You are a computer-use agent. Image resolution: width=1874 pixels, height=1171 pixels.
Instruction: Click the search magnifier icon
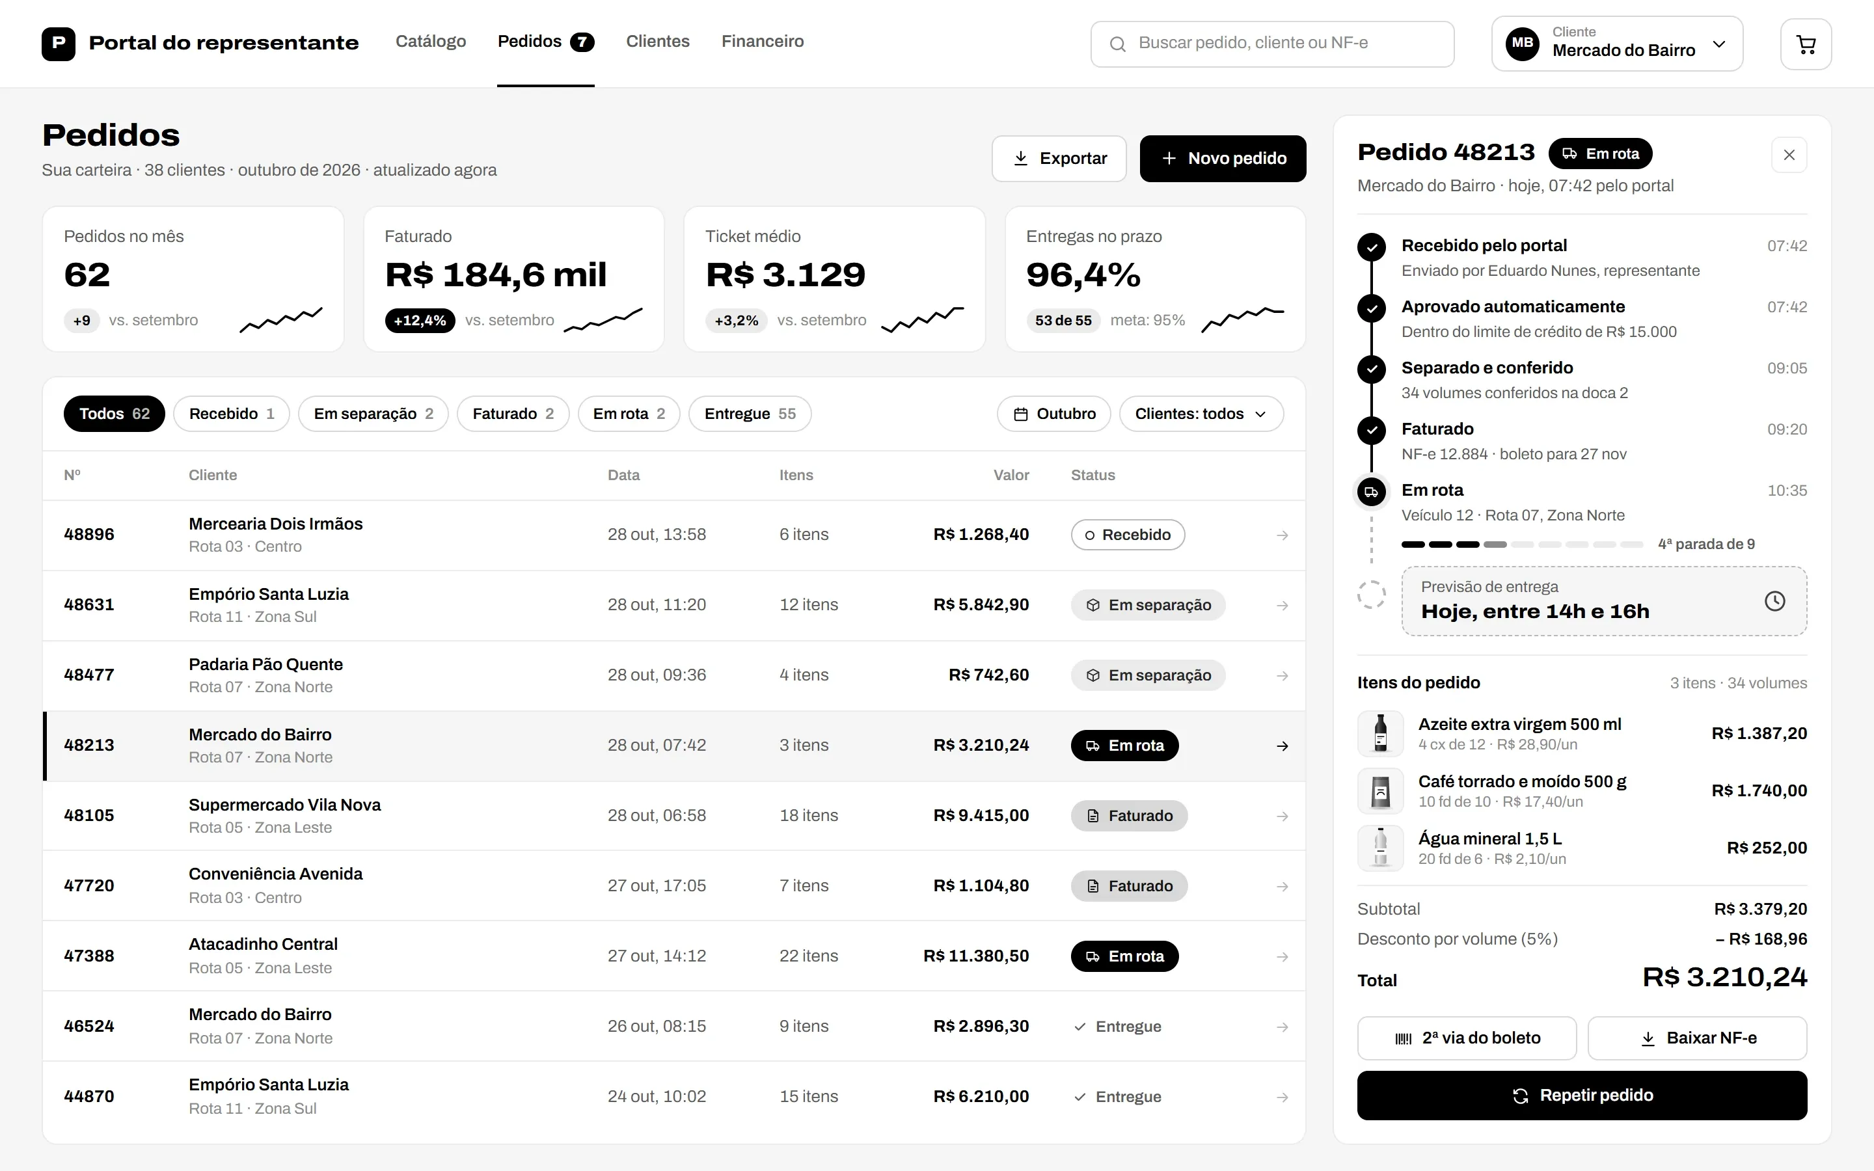tap(1117, 44)
